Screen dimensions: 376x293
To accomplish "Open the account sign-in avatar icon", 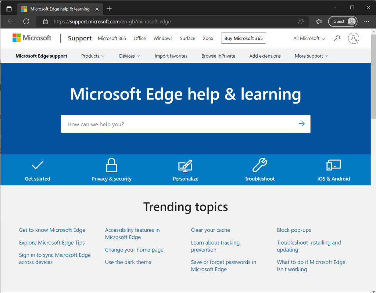I will coord(353,38).
